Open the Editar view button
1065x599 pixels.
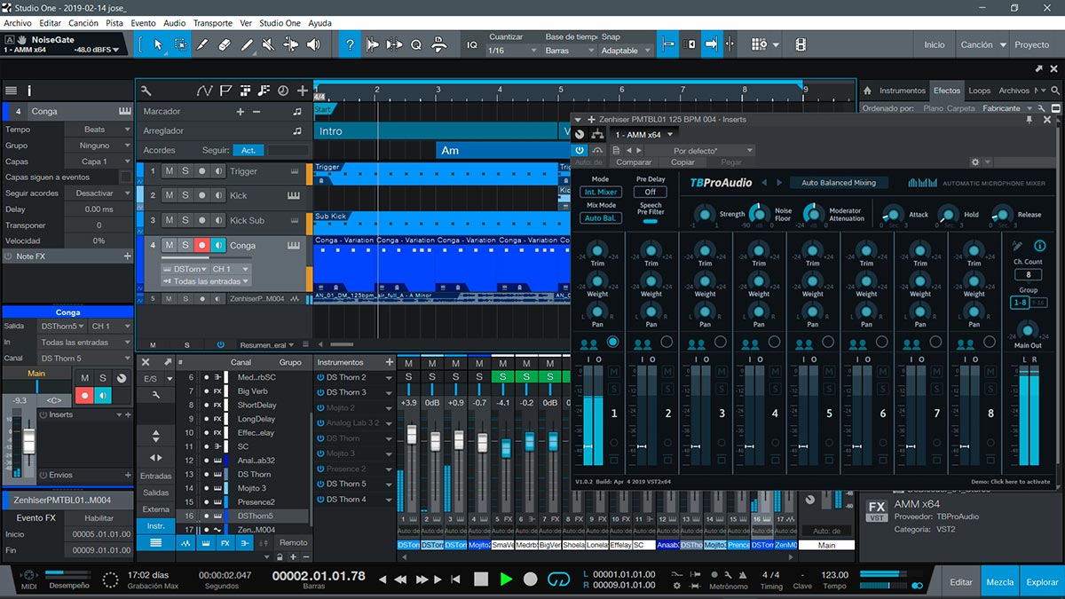961,582
